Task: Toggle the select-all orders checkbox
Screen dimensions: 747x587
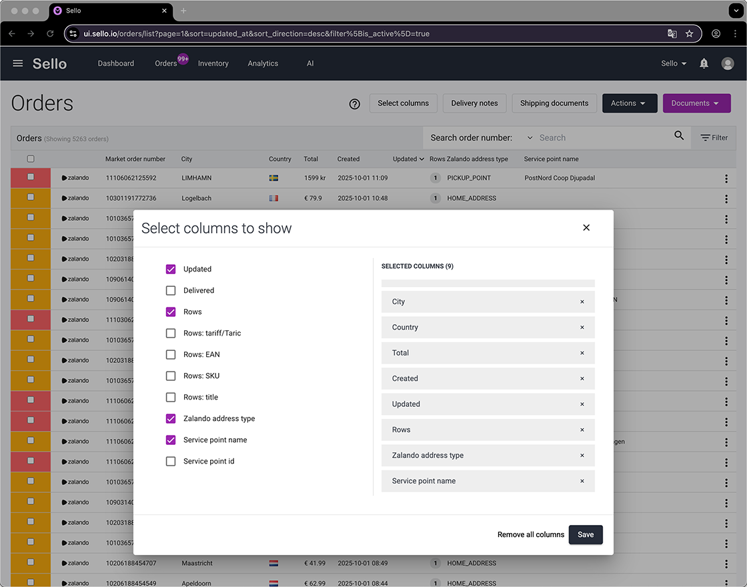Action: tap(30, 159)
